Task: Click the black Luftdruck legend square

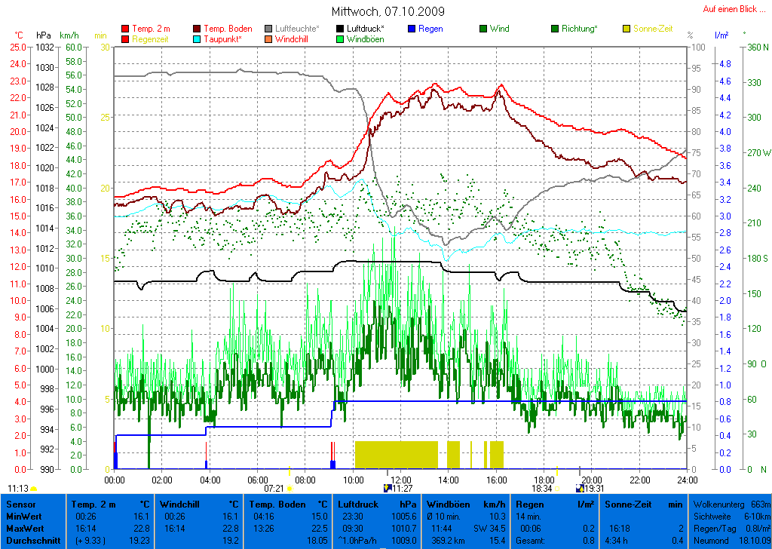Action: point(341,29)
